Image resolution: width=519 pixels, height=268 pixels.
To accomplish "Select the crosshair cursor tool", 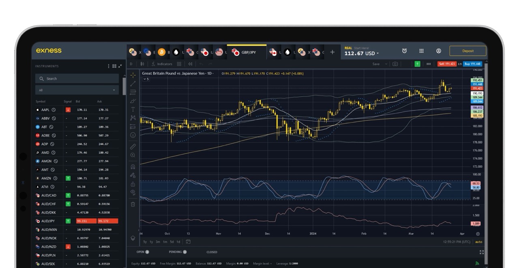I will 133,75.
